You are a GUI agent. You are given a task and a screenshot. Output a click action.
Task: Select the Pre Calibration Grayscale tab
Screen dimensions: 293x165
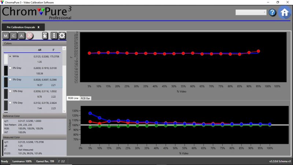pyautogui.click(x=21, y=27)
